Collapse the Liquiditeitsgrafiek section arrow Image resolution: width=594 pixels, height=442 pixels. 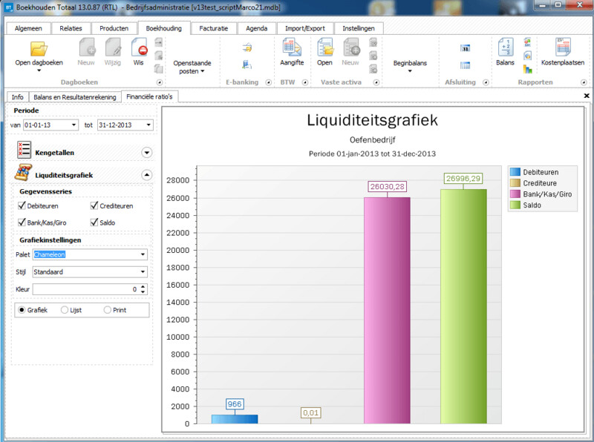click(146, 175)
